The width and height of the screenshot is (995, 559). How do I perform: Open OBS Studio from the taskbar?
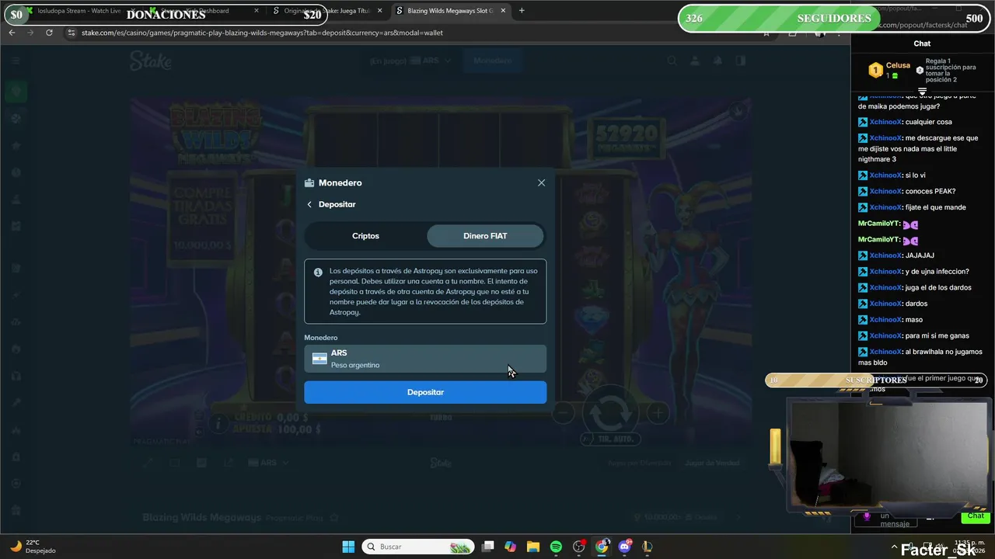point(579,547)
